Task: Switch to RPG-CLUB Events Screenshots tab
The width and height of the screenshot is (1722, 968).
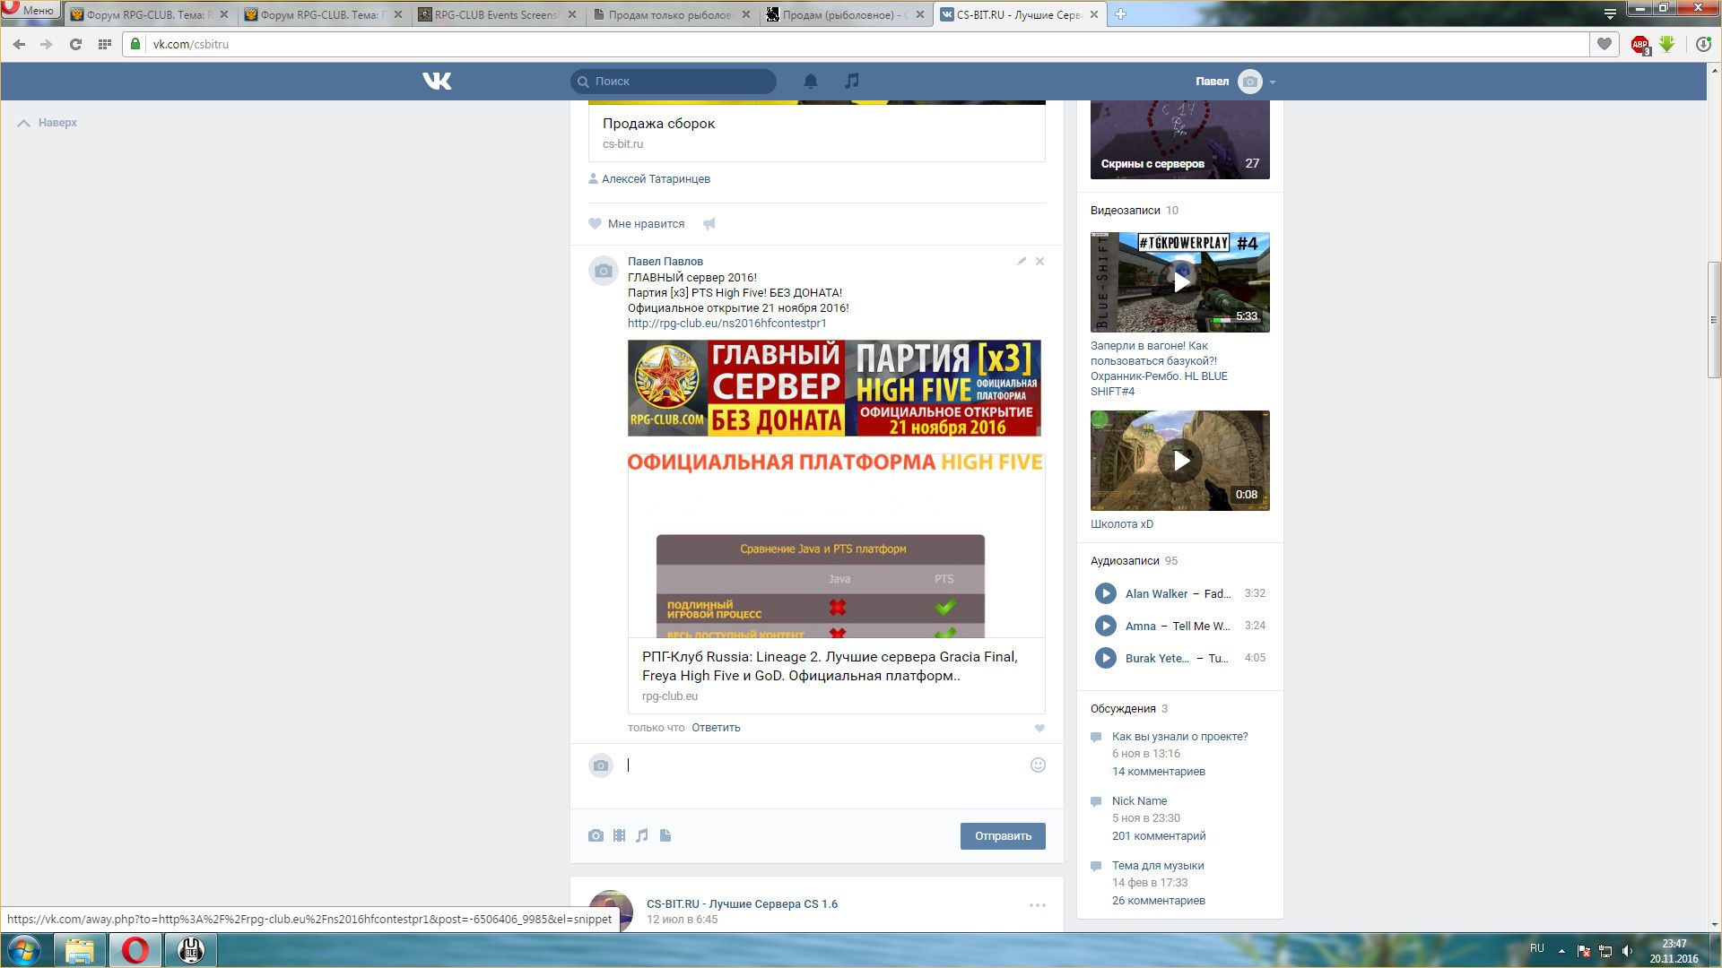Action: point(498,14)
